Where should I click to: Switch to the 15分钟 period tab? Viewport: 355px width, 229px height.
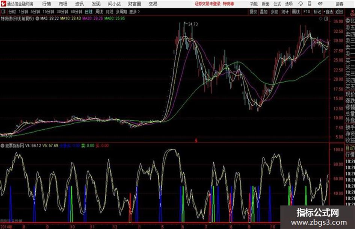[x=48, y=12]
